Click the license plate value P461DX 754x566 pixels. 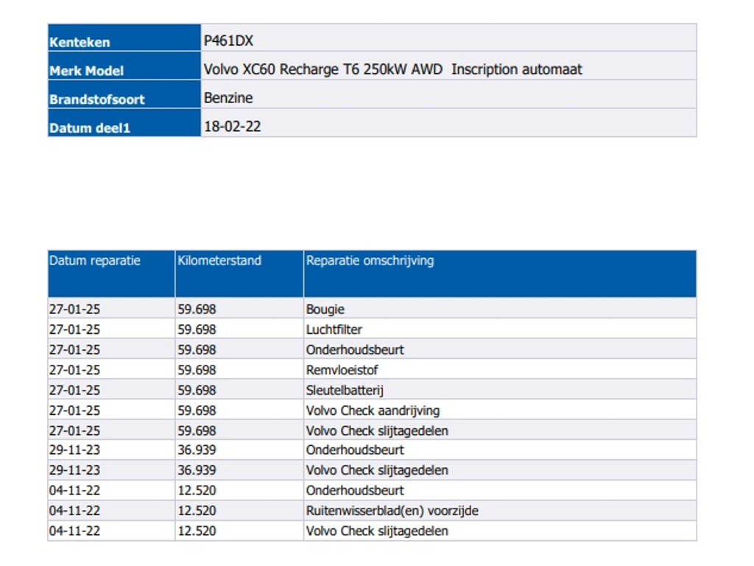[228, 41]
